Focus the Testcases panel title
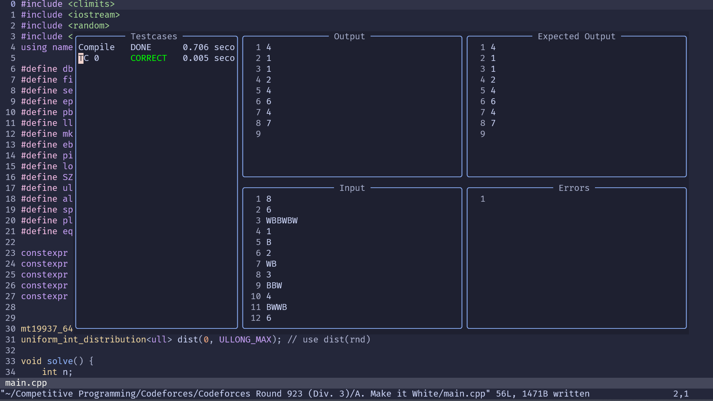713x401 pixels. (x=154, y=36)
